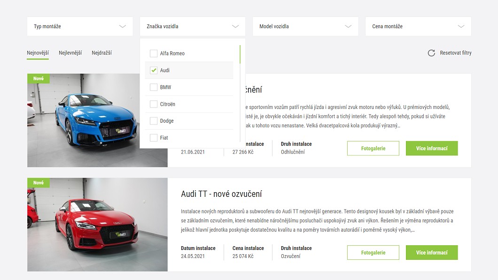Open Fotogalerie for the blue Audi

tap(373, 148)
